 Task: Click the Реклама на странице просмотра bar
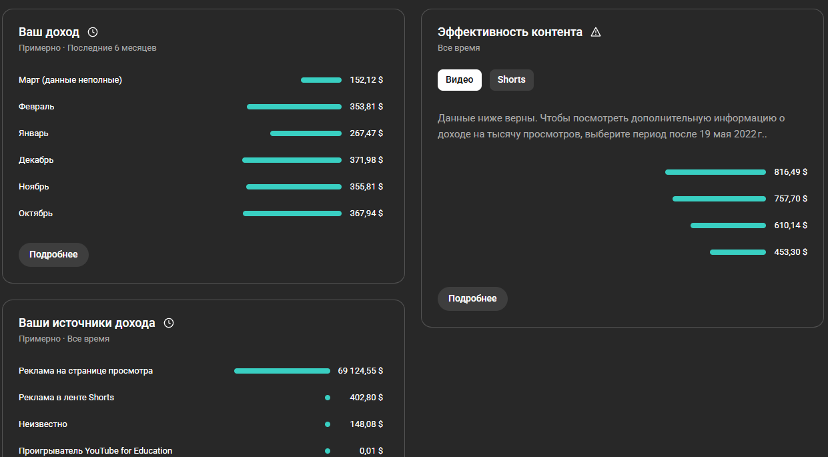(282, 371)
